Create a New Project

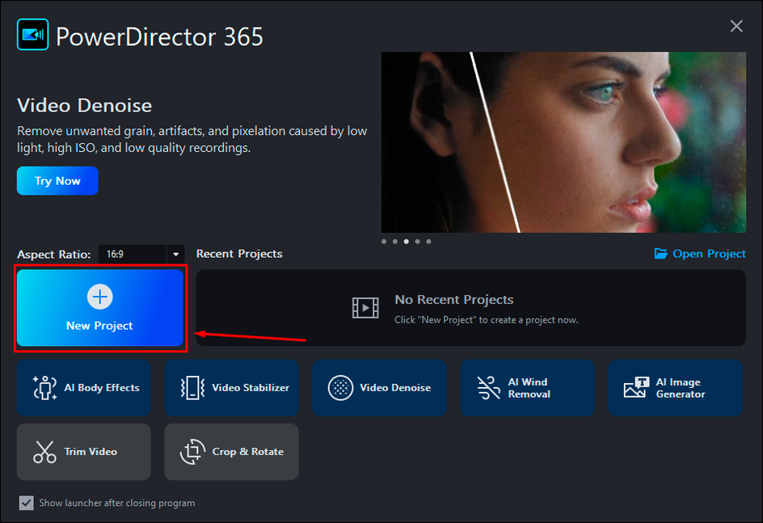tap(100, 308)
